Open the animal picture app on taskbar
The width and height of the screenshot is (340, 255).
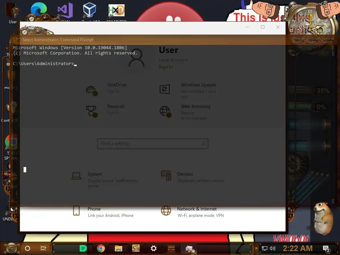[136, 248]
